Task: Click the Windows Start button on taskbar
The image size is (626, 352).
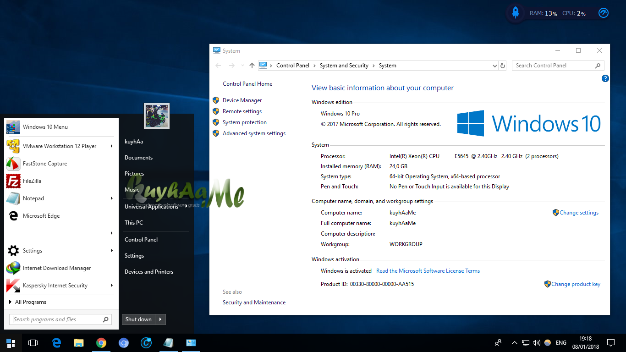Action: [11, 343]
